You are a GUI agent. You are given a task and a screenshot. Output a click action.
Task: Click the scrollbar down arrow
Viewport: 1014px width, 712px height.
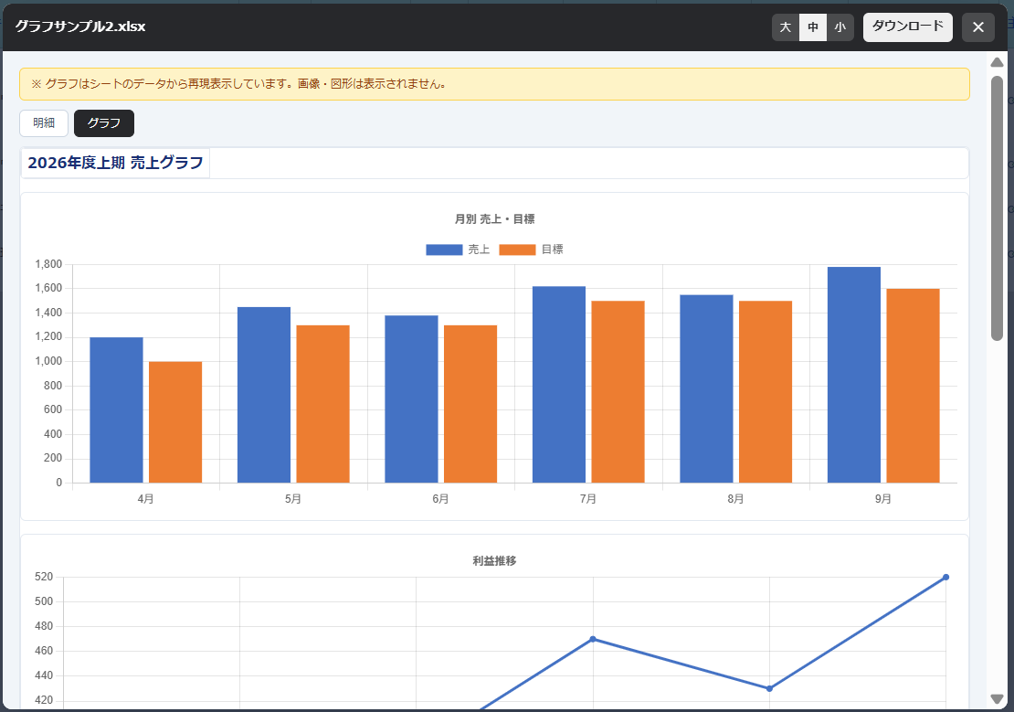coord(997,698)
